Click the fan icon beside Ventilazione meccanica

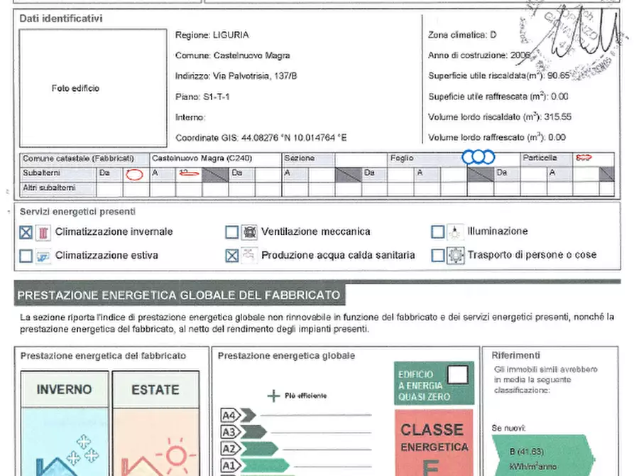[249, 232]
